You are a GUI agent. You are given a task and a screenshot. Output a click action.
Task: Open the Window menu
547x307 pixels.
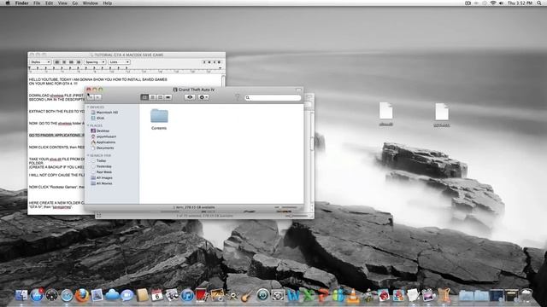(91, 3)
